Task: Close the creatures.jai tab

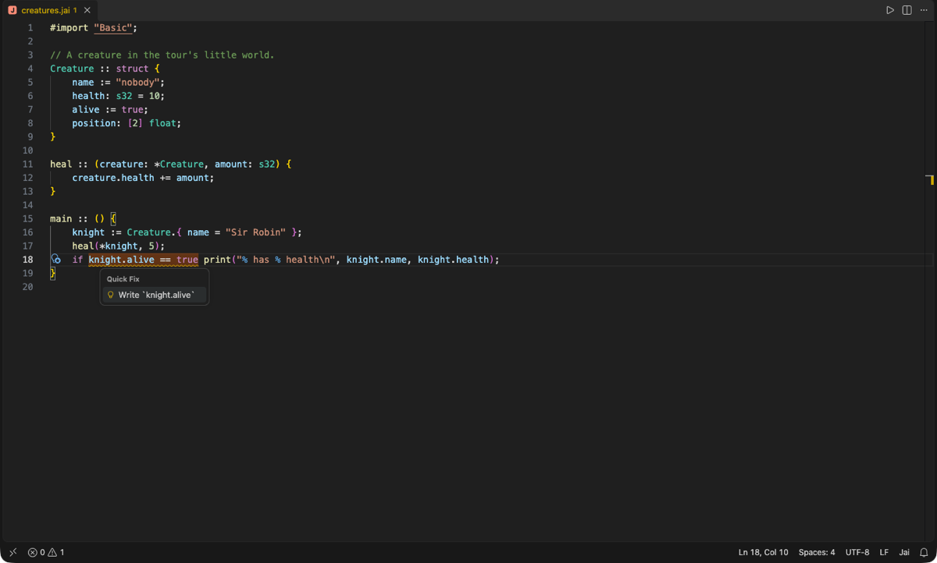Action: [x=87, y=10]
